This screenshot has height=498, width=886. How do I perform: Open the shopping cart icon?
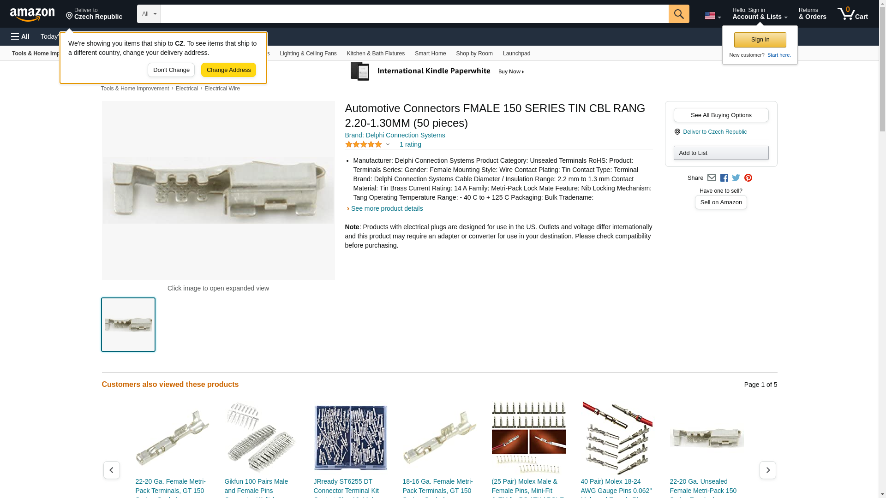pyautogui.click(x=852, y=14)
